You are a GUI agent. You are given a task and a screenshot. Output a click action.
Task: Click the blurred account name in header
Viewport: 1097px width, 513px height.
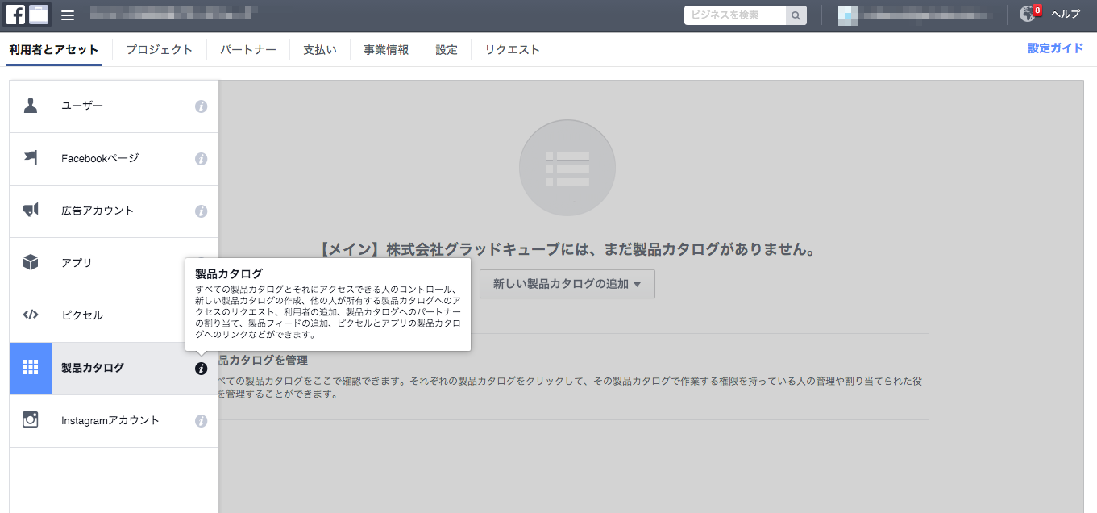pos(925,15)
